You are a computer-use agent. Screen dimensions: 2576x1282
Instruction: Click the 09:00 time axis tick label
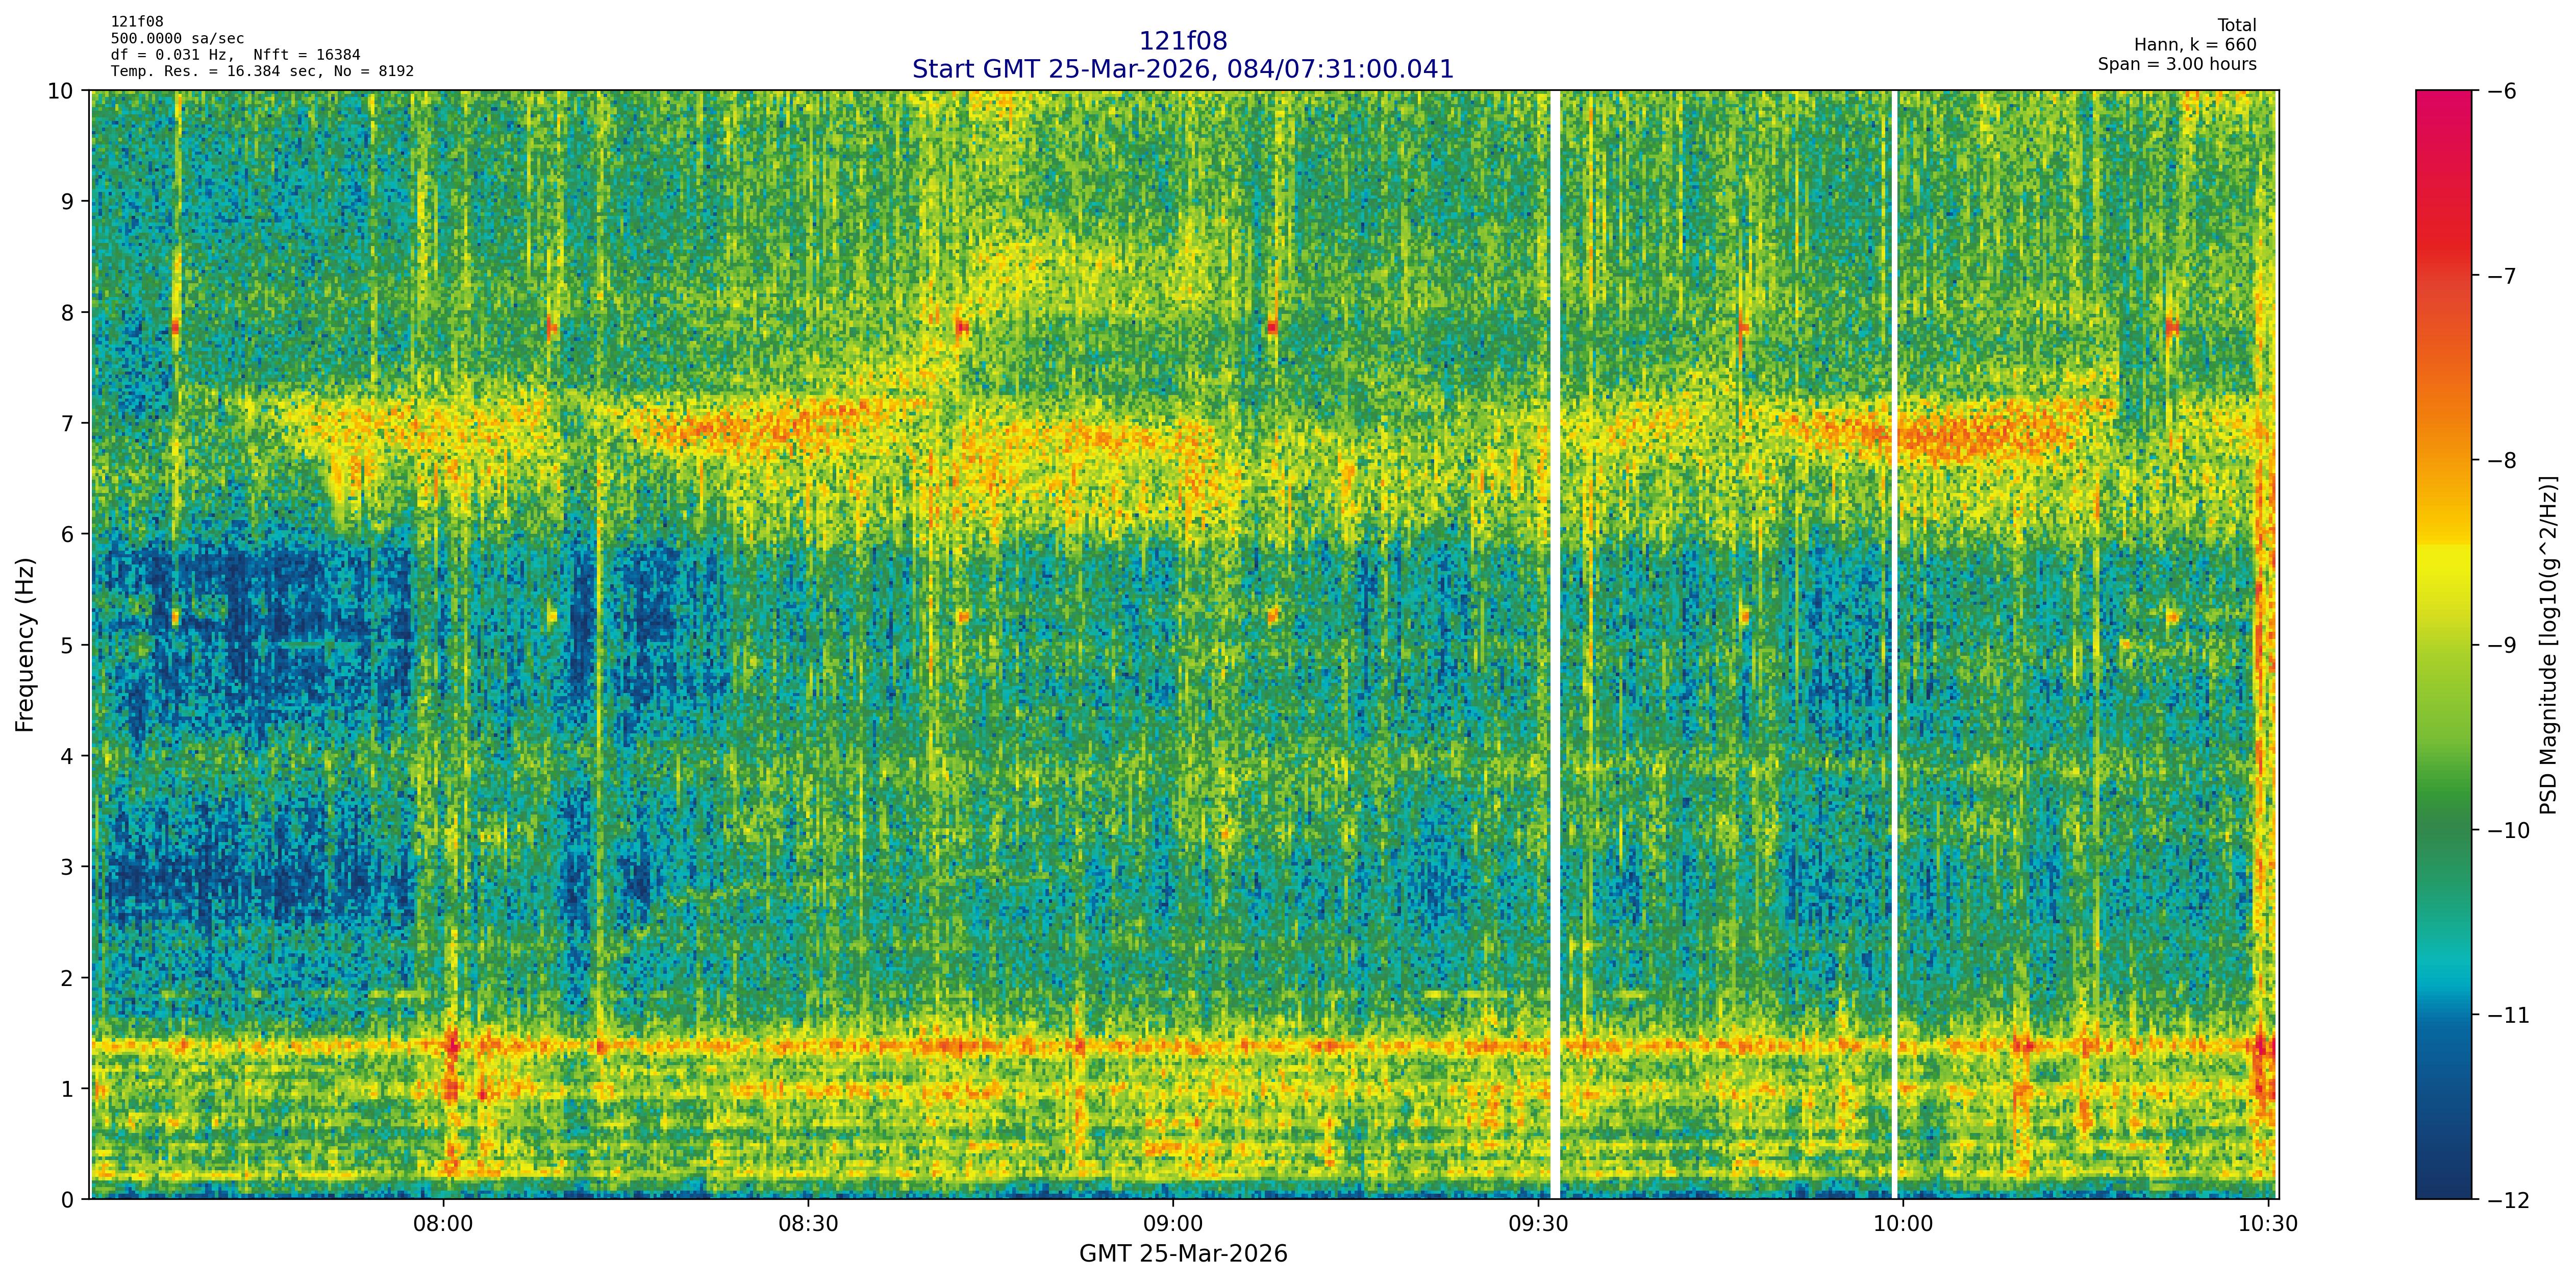pyautogui.click(x=1172, y=1224)
